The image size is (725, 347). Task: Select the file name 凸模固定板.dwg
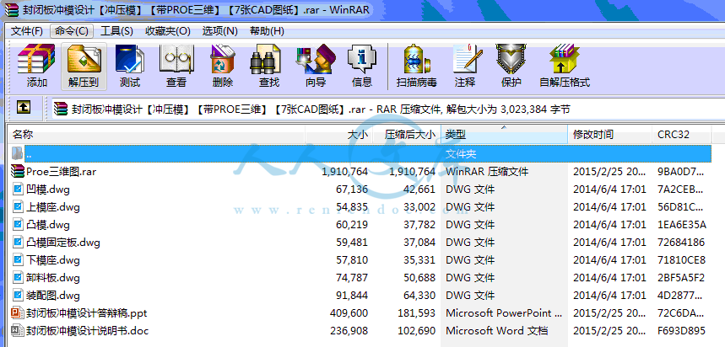click(x=63, y=243)
